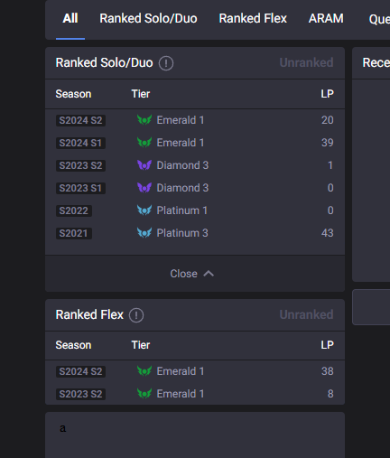Click the S2024 S1 season badge
Viewport: 390px width, 458px height.
pyautogui.click(x=80, y=143)
